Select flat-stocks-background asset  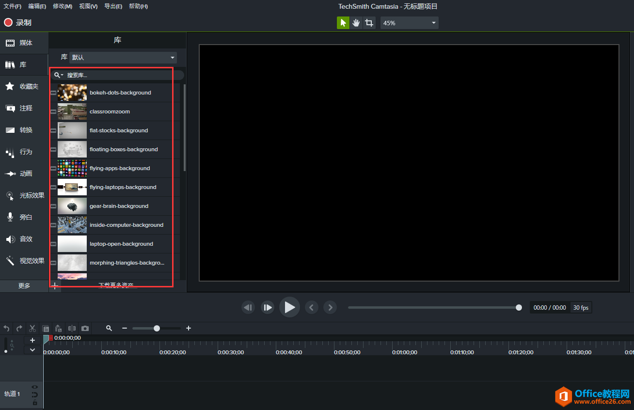click(x=114, y=130)
